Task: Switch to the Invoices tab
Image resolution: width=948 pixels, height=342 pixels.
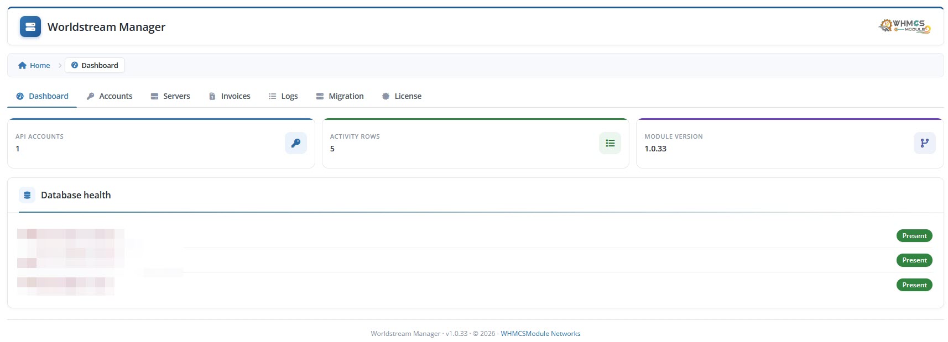Action: (230, 96)
